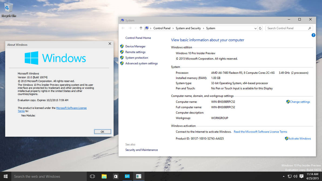The image size is (322, 181).
Task: Click the System window title bar icon
Action: coord(122,20)
